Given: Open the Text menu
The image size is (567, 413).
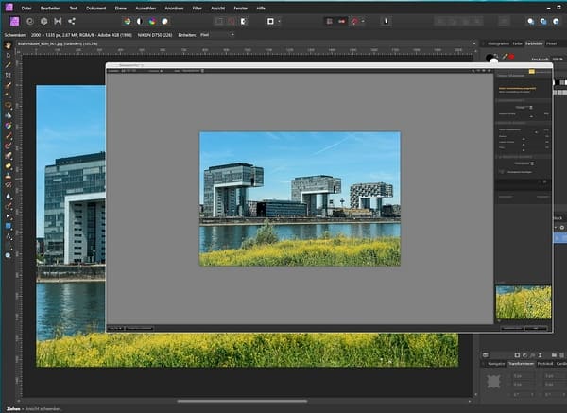Looking at the screenshot, I should pyautogui.click(x=74, y=8).
